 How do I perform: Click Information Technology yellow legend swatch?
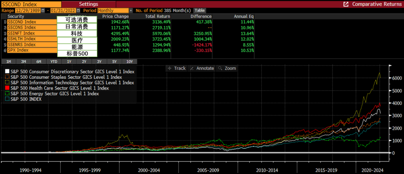(x=7, y=83)
